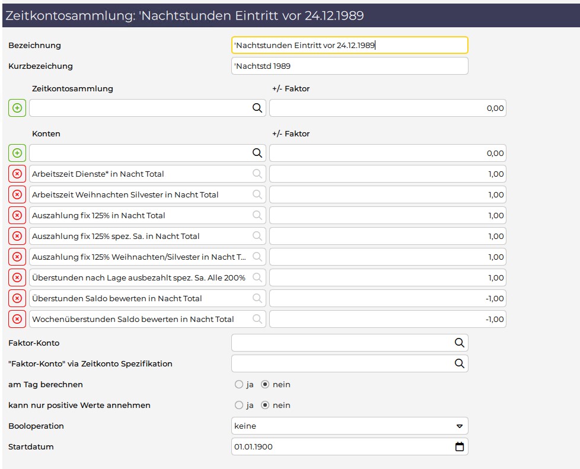Click the empty Konten lookup input

(x=148, y=153)
